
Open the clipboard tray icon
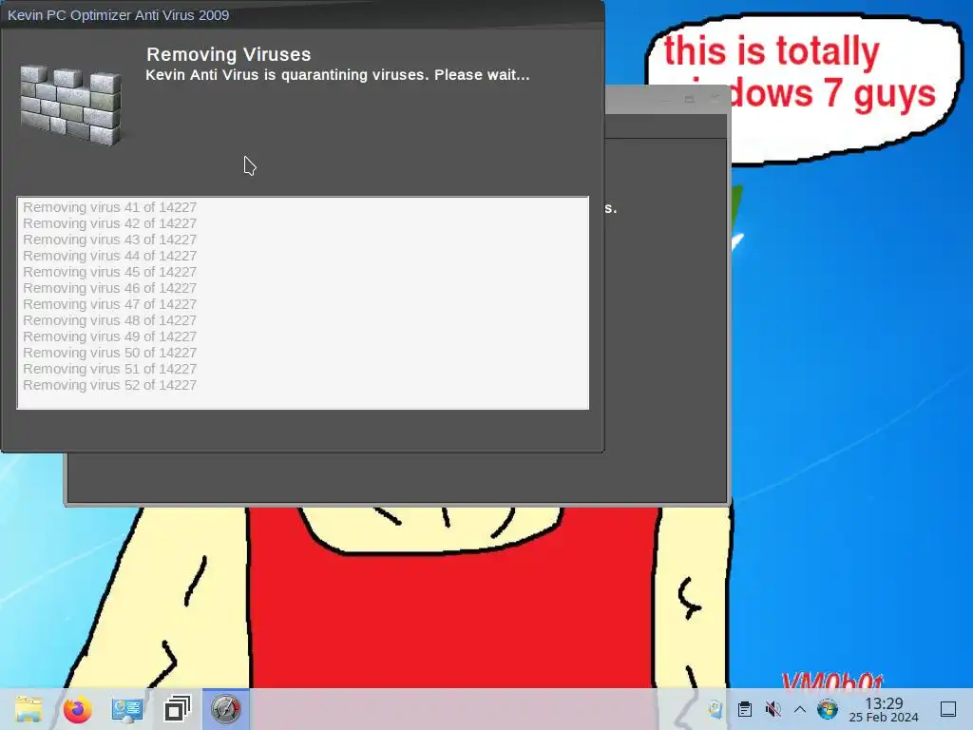(x=745, y=709)
